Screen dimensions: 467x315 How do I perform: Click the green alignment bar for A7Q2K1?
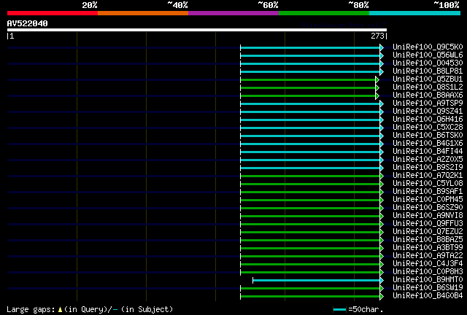310,176
